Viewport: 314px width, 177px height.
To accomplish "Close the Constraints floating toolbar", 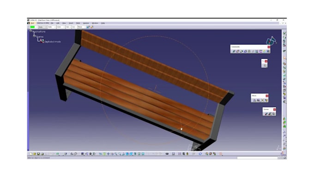I will 269,47.
